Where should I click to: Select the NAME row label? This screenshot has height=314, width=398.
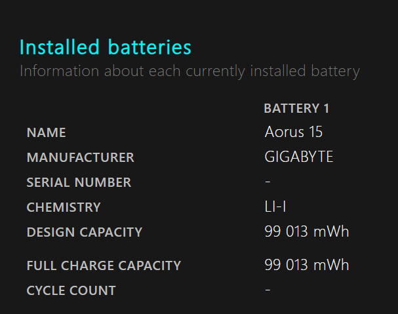coord(46,132)
